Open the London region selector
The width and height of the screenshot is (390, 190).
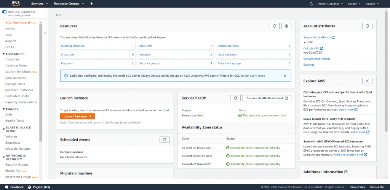click(x=354, y=4)
